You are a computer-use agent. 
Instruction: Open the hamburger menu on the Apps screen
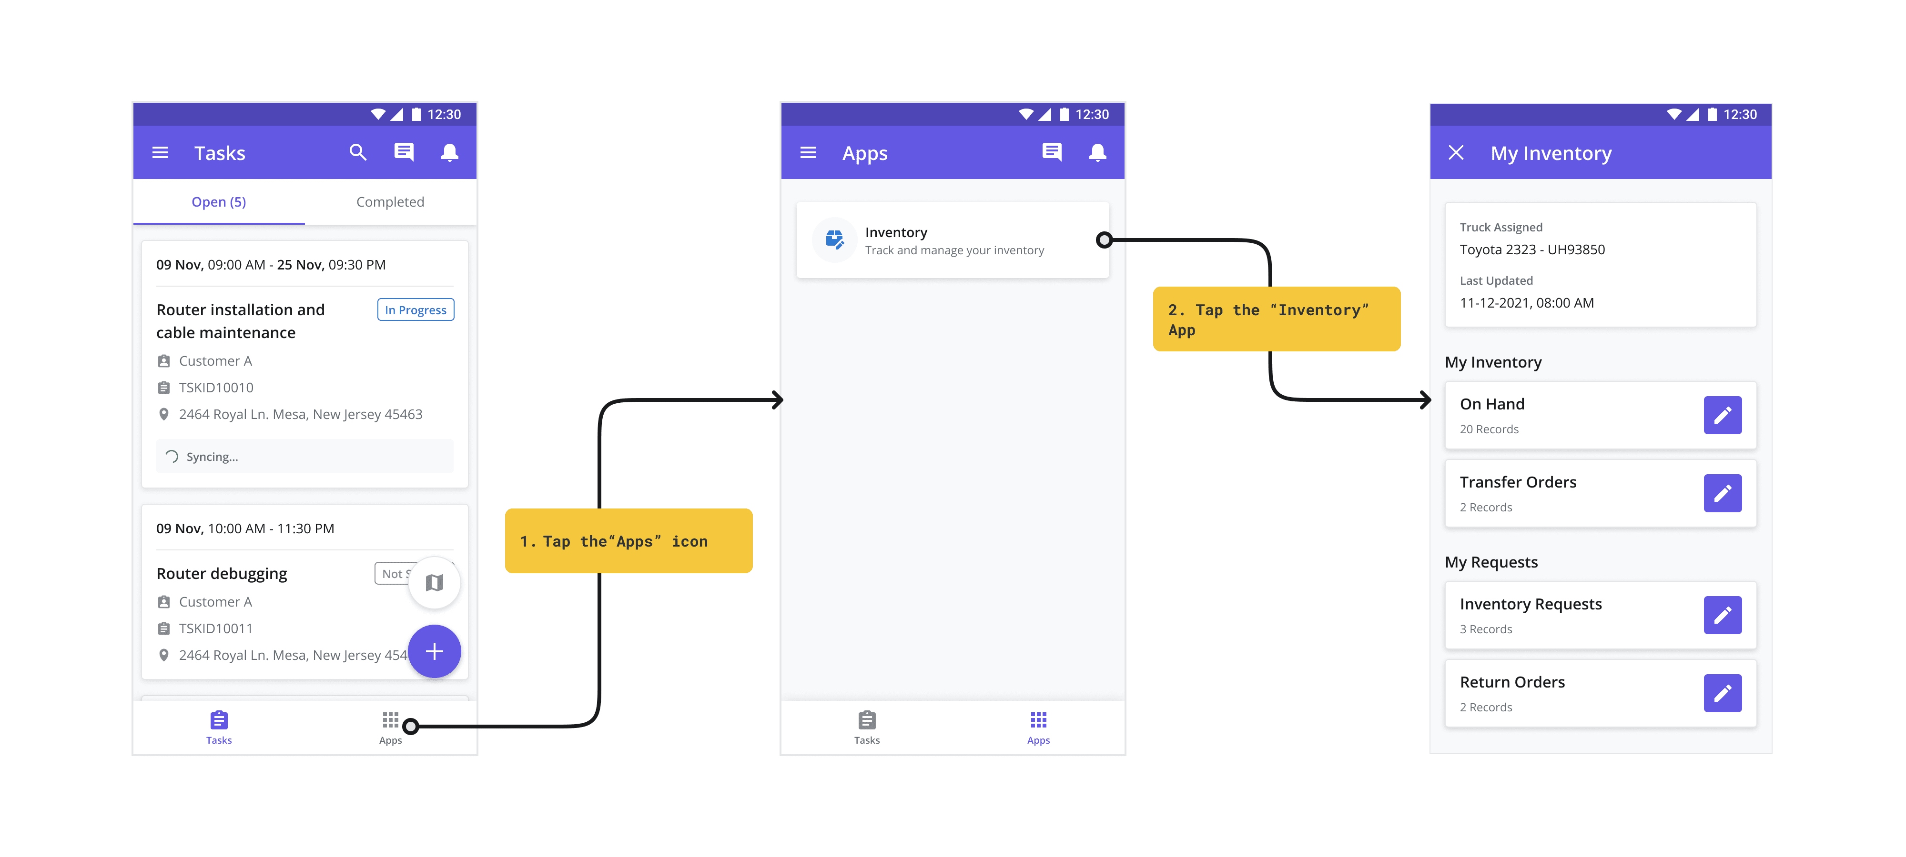click(x=808, y=152)
